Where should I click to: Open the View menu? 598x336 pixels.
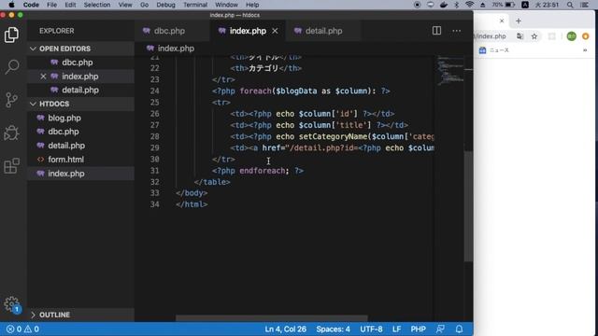click(x=125, y=5)
